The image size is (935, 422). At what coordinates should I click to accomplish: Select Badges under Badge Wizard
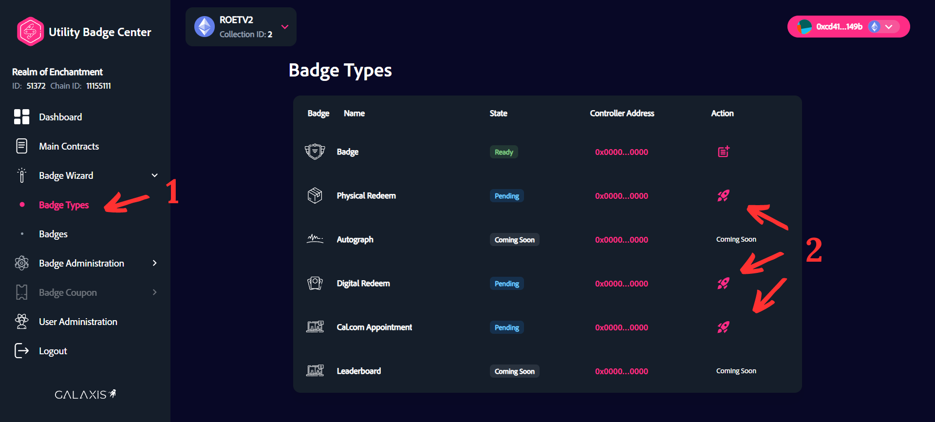pos(53,234)
